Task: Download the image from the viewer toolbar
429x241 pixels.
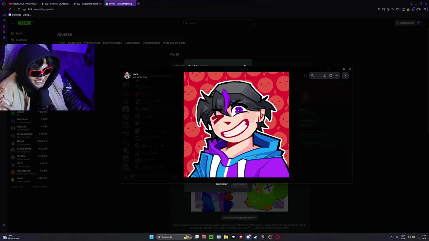Action: 324,75
